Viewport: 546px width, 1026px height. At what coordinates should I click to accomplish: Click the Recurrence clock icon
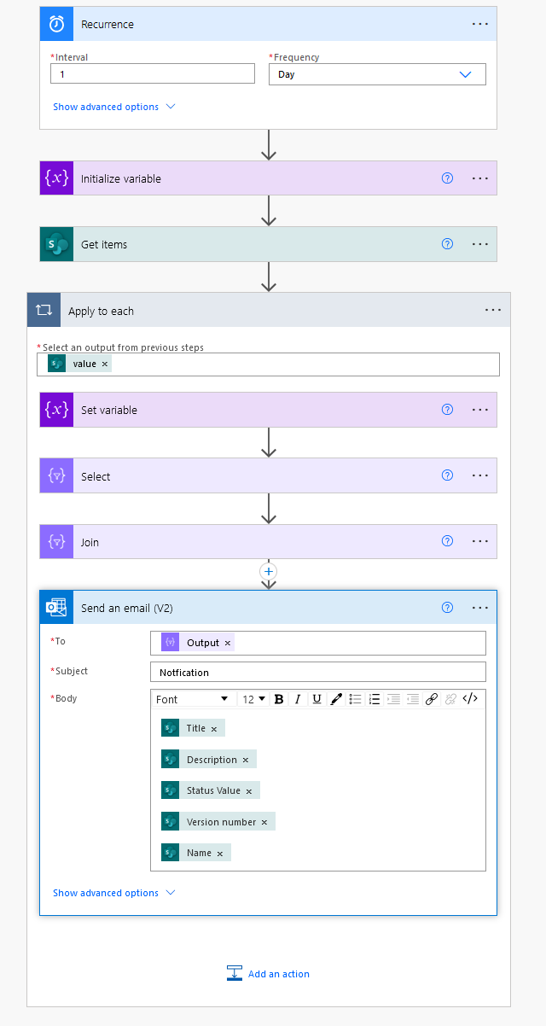coord(56,24)
